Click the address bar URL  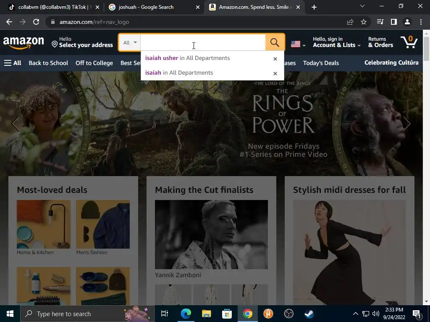pos(94,22)
